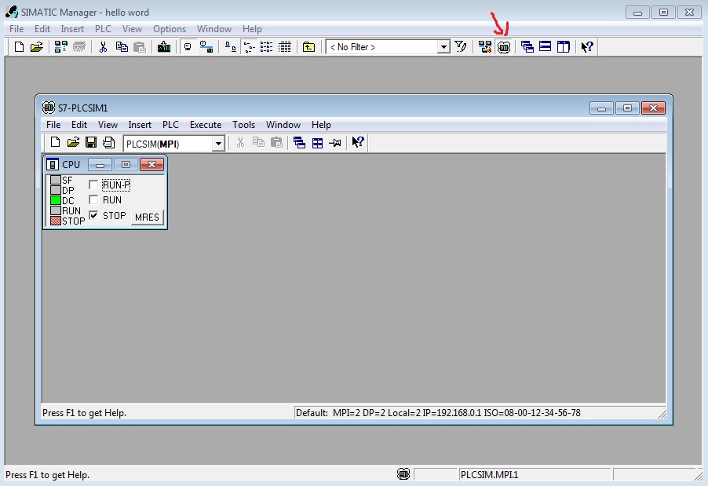Click the Details view icon in SIMATIC toolbar
This screenshot has width=708, height=486.
tap(285, 47)
